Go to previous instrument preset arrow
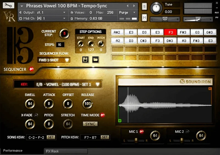The height and width of the screenshot is (155, 220). 128,6
